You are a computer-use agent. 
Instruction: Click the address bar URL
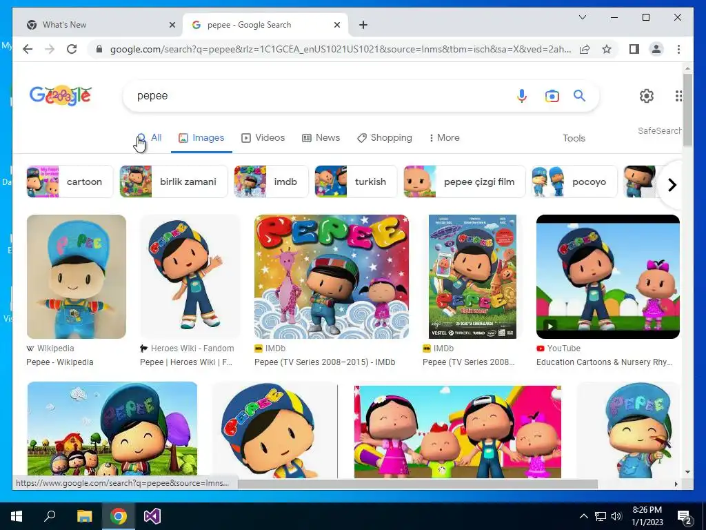pyautogui.click(x=341, y=49)
